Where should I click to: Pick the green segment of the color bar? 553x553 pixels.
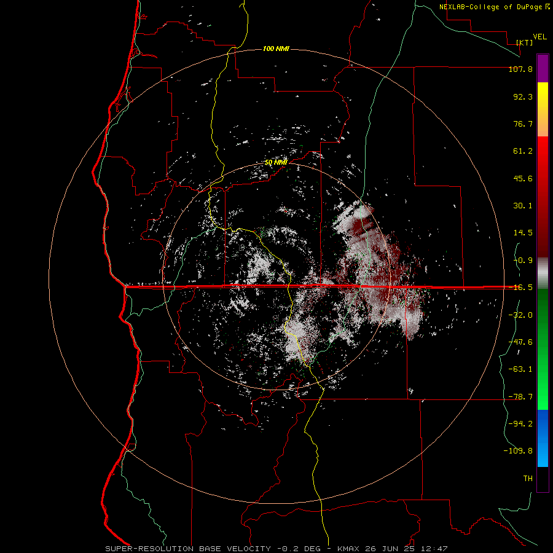(x=543, y=349)
